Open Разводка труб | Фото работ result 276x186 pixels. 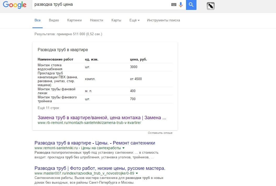[100, 168]
